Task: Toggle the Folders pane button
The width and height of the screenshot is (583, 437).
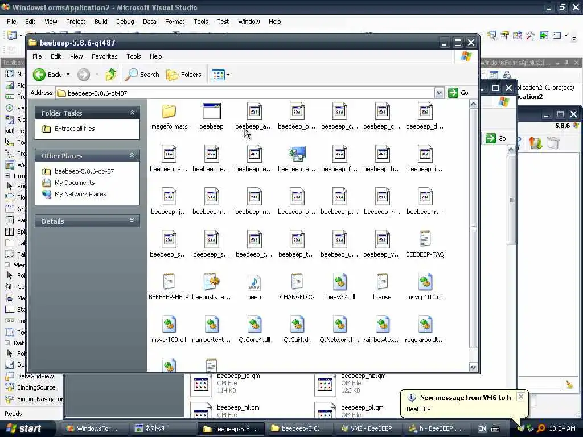Action: 184,75
